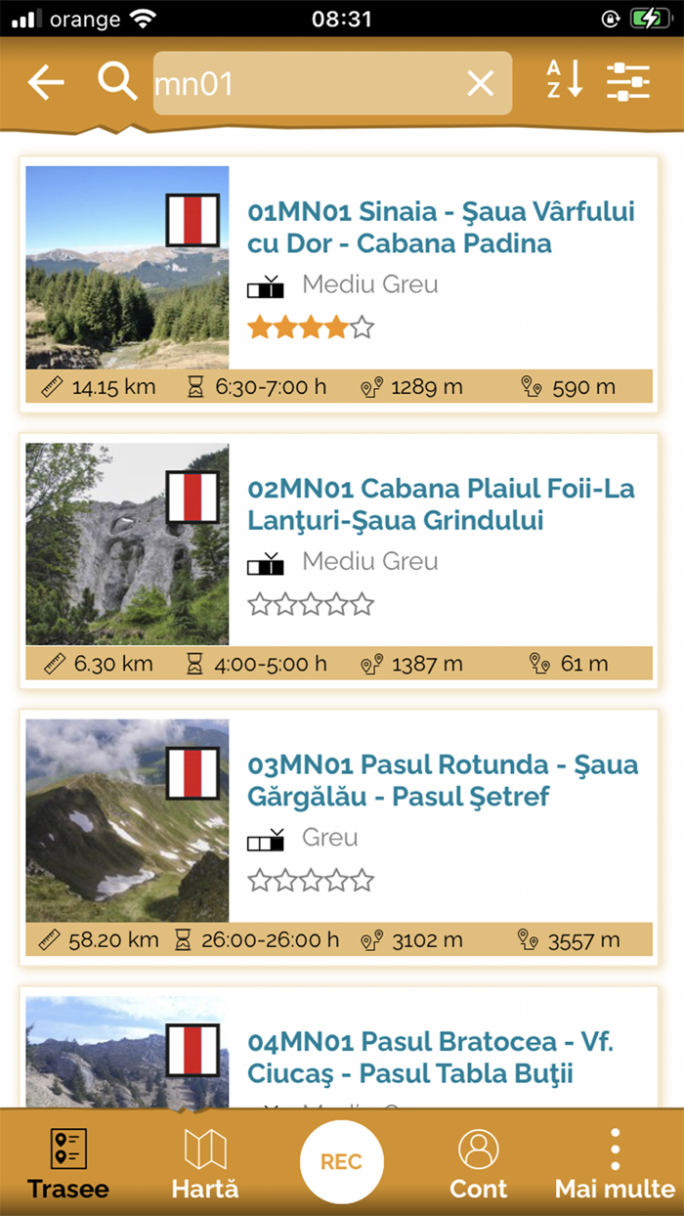
Task: Tap the Cont profile icon
Action: click(x=479, y=1151)
